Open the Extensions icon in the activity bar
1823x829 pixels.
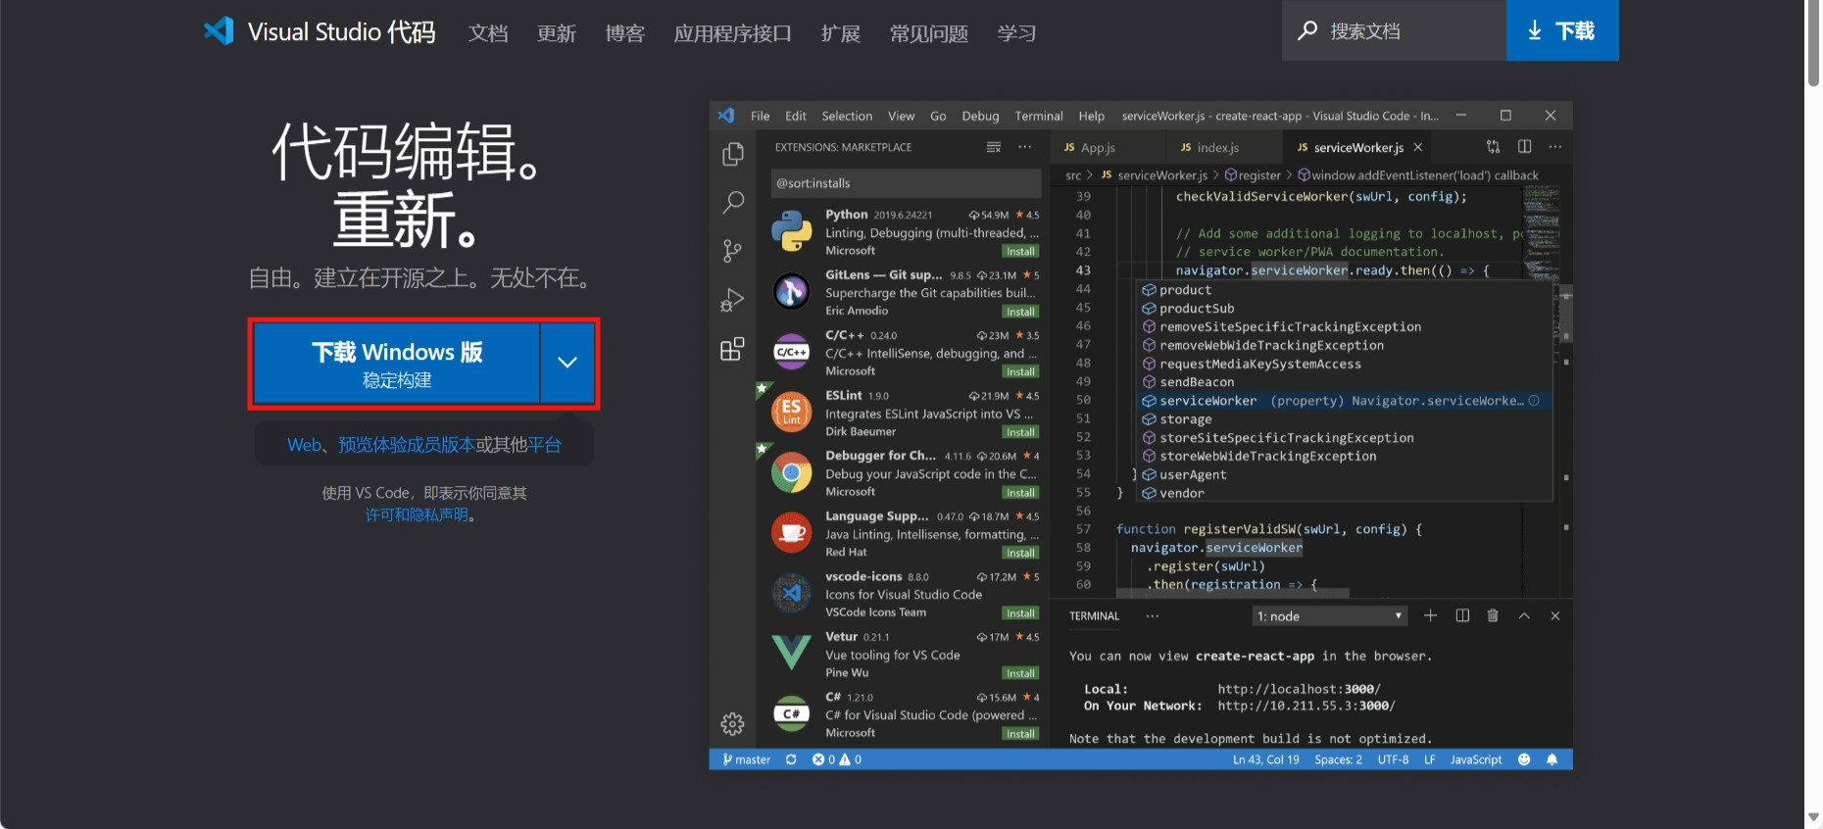(732, 349)
